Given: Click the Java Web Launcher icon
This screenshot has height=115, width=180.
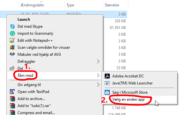Looking at the screenshot, I should coord(107,83).
